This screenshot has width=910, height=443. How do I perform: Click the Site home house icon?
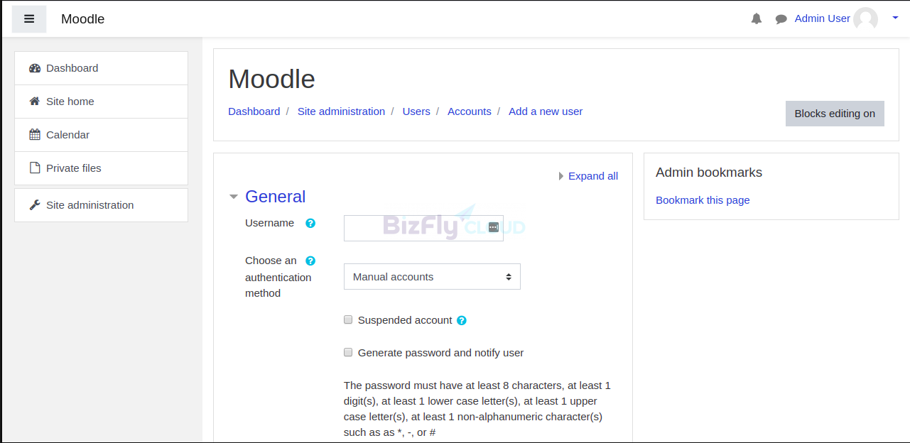click(x=35, y=102)
